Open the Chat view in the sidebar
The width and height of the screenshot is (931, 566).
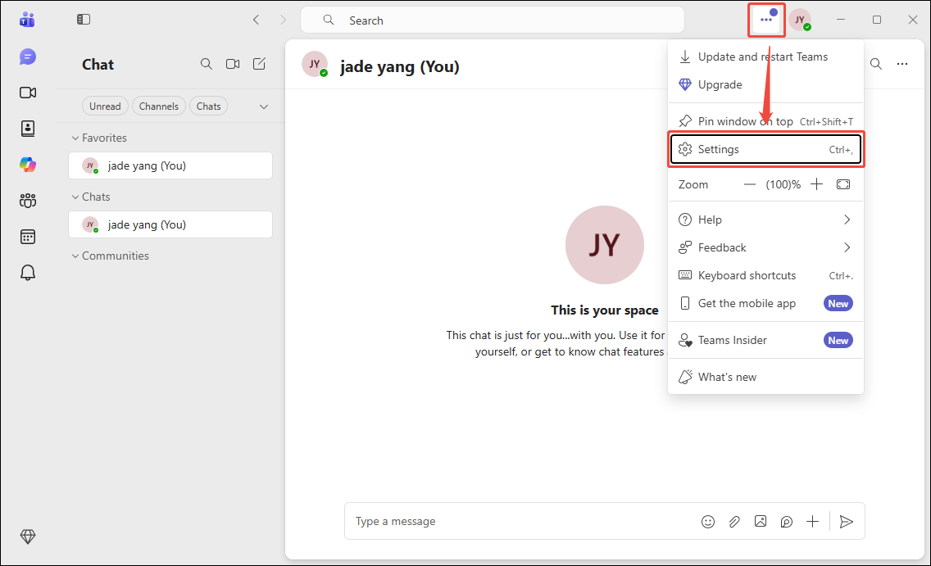(27, 57)
